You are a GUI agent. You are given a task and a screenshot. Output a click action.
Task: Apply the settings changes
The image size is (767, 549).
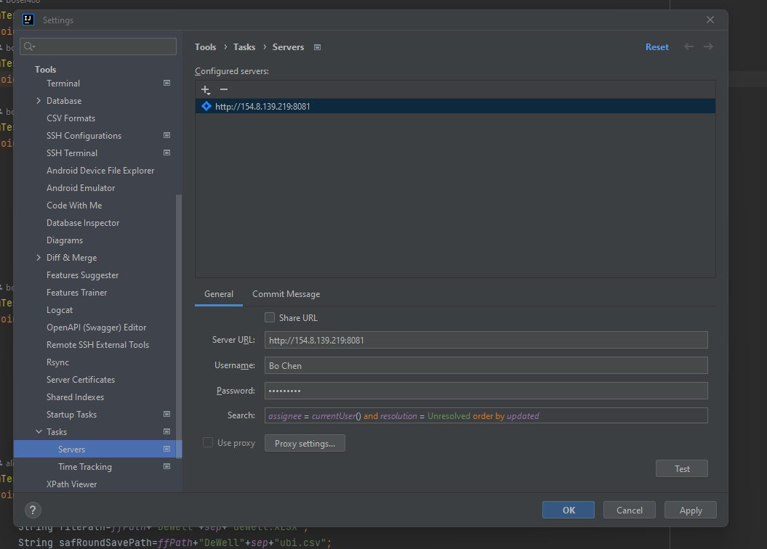(x=691, y=510)
